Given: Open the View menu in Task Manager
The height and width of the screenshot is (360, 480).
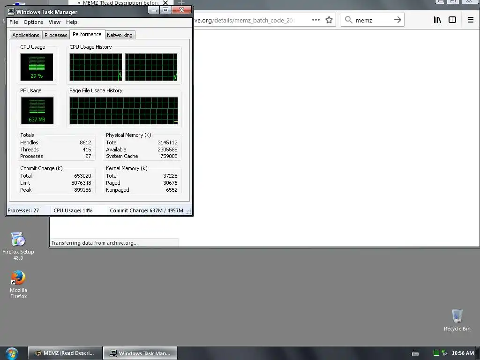Looking at the screenshot, I should (x=54, y=22).
